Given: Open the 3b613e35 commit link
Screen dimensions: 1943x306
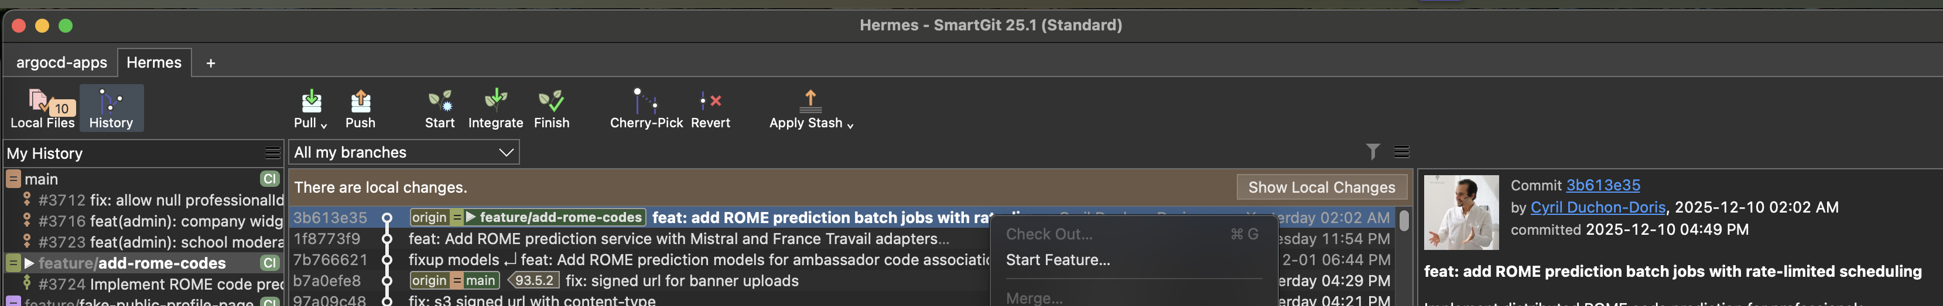Looking at the screenshot, I should click(1603, 186).
